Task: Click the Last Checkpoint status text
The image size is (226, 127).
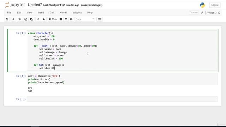Action: tap(61, 5)
